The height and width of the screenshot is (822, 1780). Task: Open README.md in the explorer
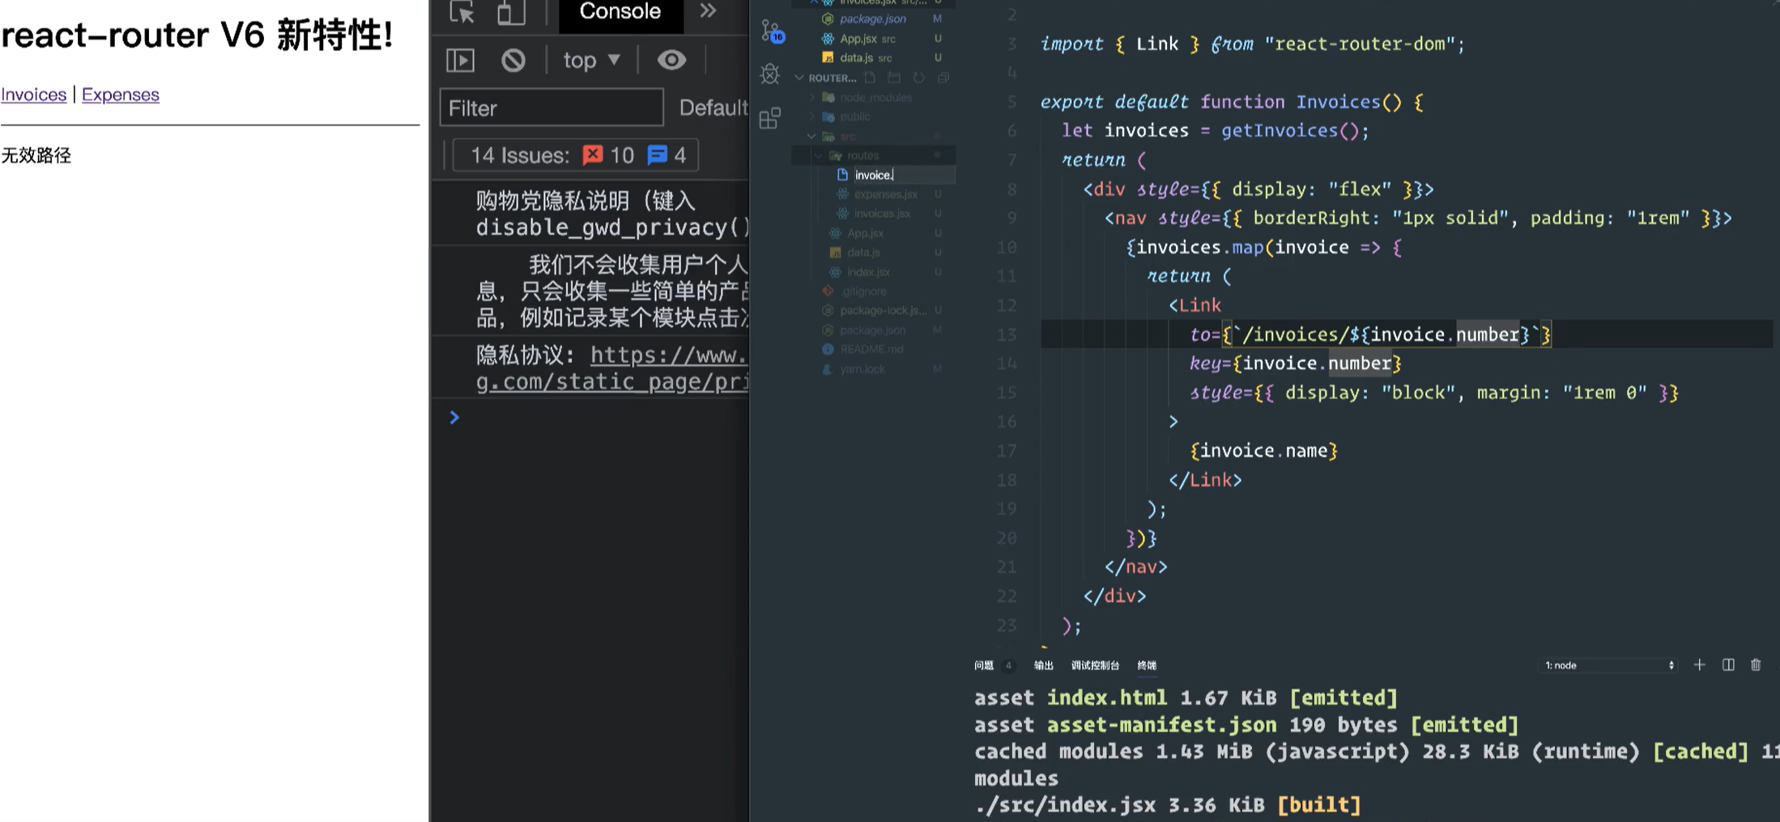point(871,350)
